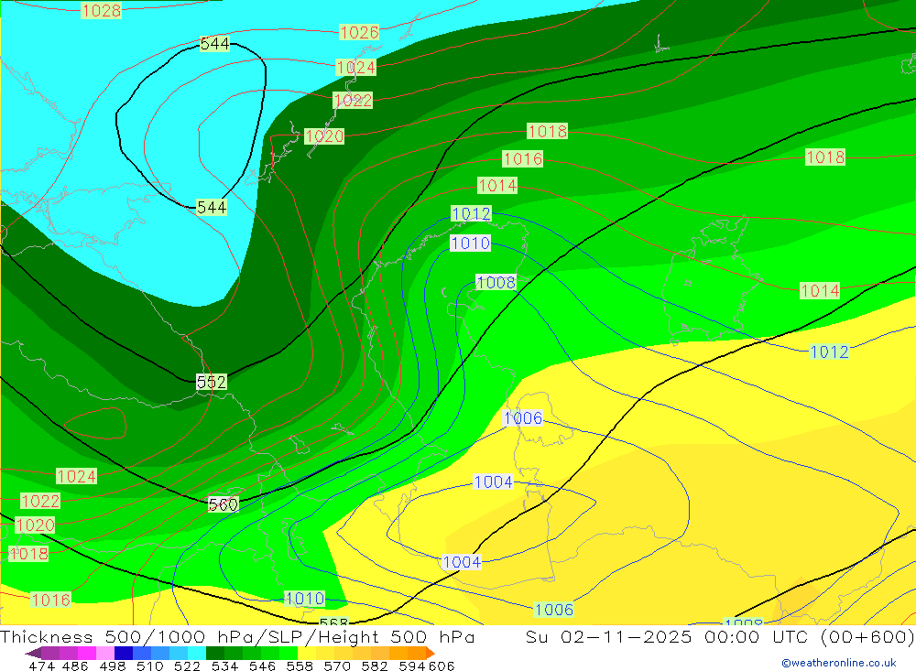Viewport: 916px width, 671px height.
Task: Click the 1028 isobar label
Action: 101,10
